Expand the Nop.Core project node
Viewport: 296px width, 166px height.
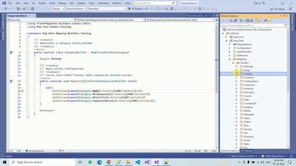(226, 37)
